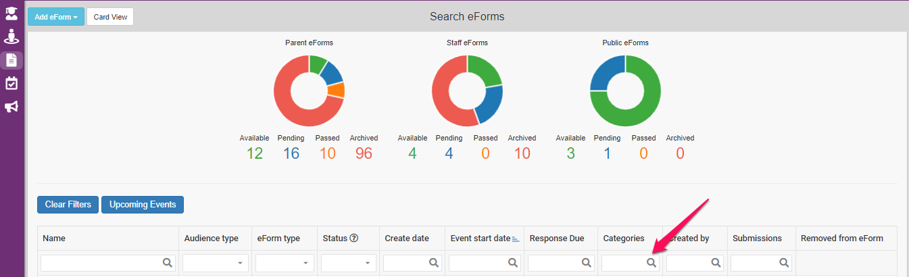Click the Submissions filter input field
909x277 pixels.
tap(754, 263)
